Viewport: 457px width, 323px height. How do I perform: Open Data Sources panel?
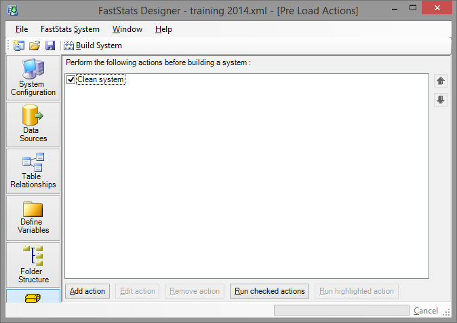(33, 125)
